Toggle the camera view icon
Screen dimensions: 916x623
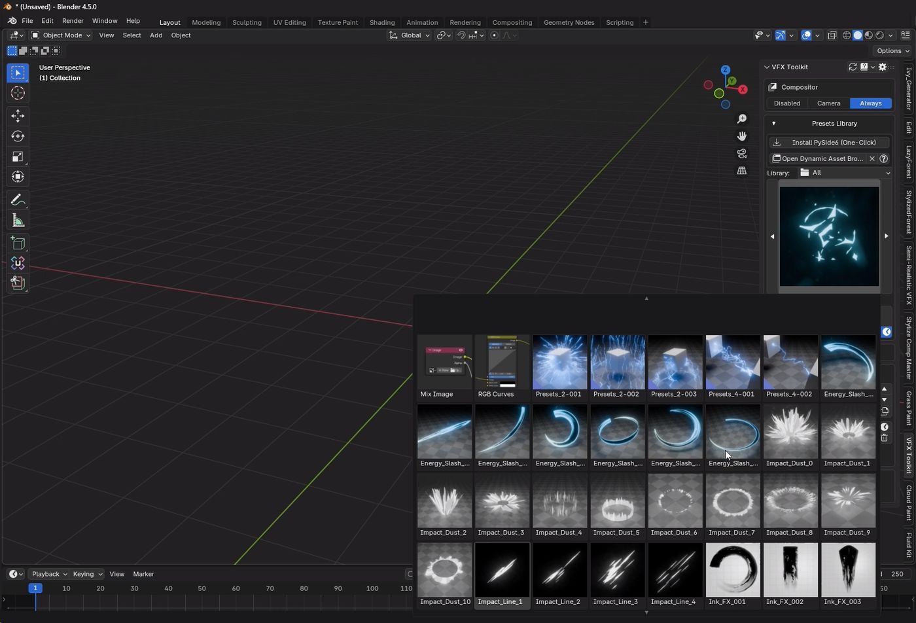[x=742, y=153]
